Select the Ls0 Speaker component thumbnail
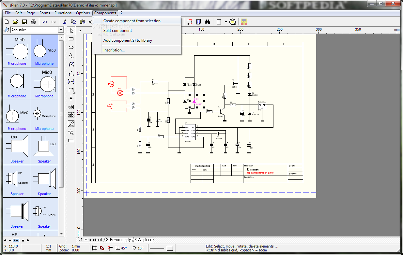This screenshot has height=255, width=403. pyautogui.click(x=17, y=149)
